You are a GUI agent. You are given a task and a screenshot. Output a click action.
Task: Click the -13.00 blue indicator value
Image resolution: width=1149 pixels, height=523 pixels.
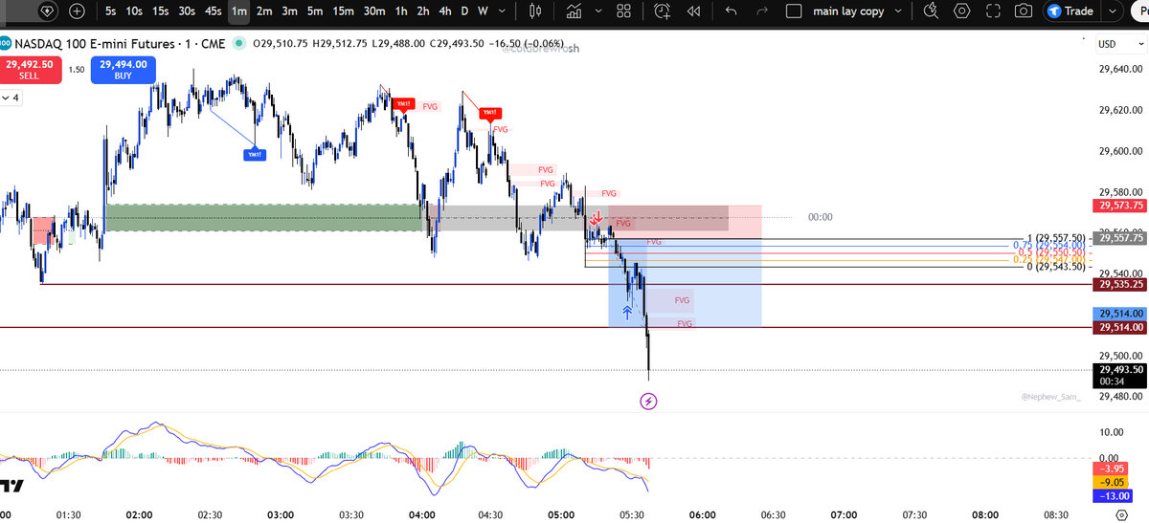pyautogui.click(x=1112, y=496)
